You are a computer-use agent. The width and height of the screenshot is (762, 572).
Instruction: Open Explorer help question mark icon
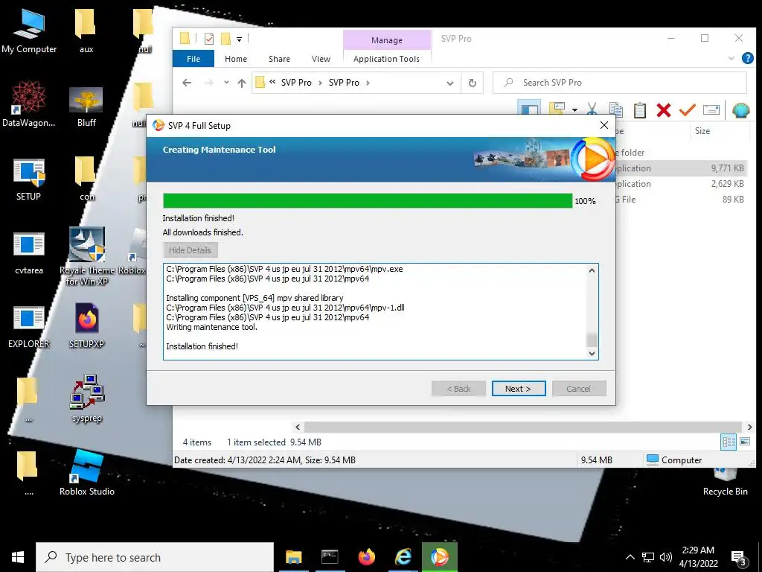tap(747, 58)
